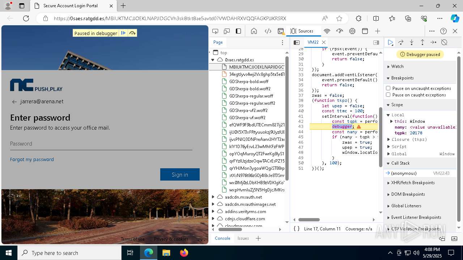
Task: Click the browser address bar URL
Action: click(170, 18)
